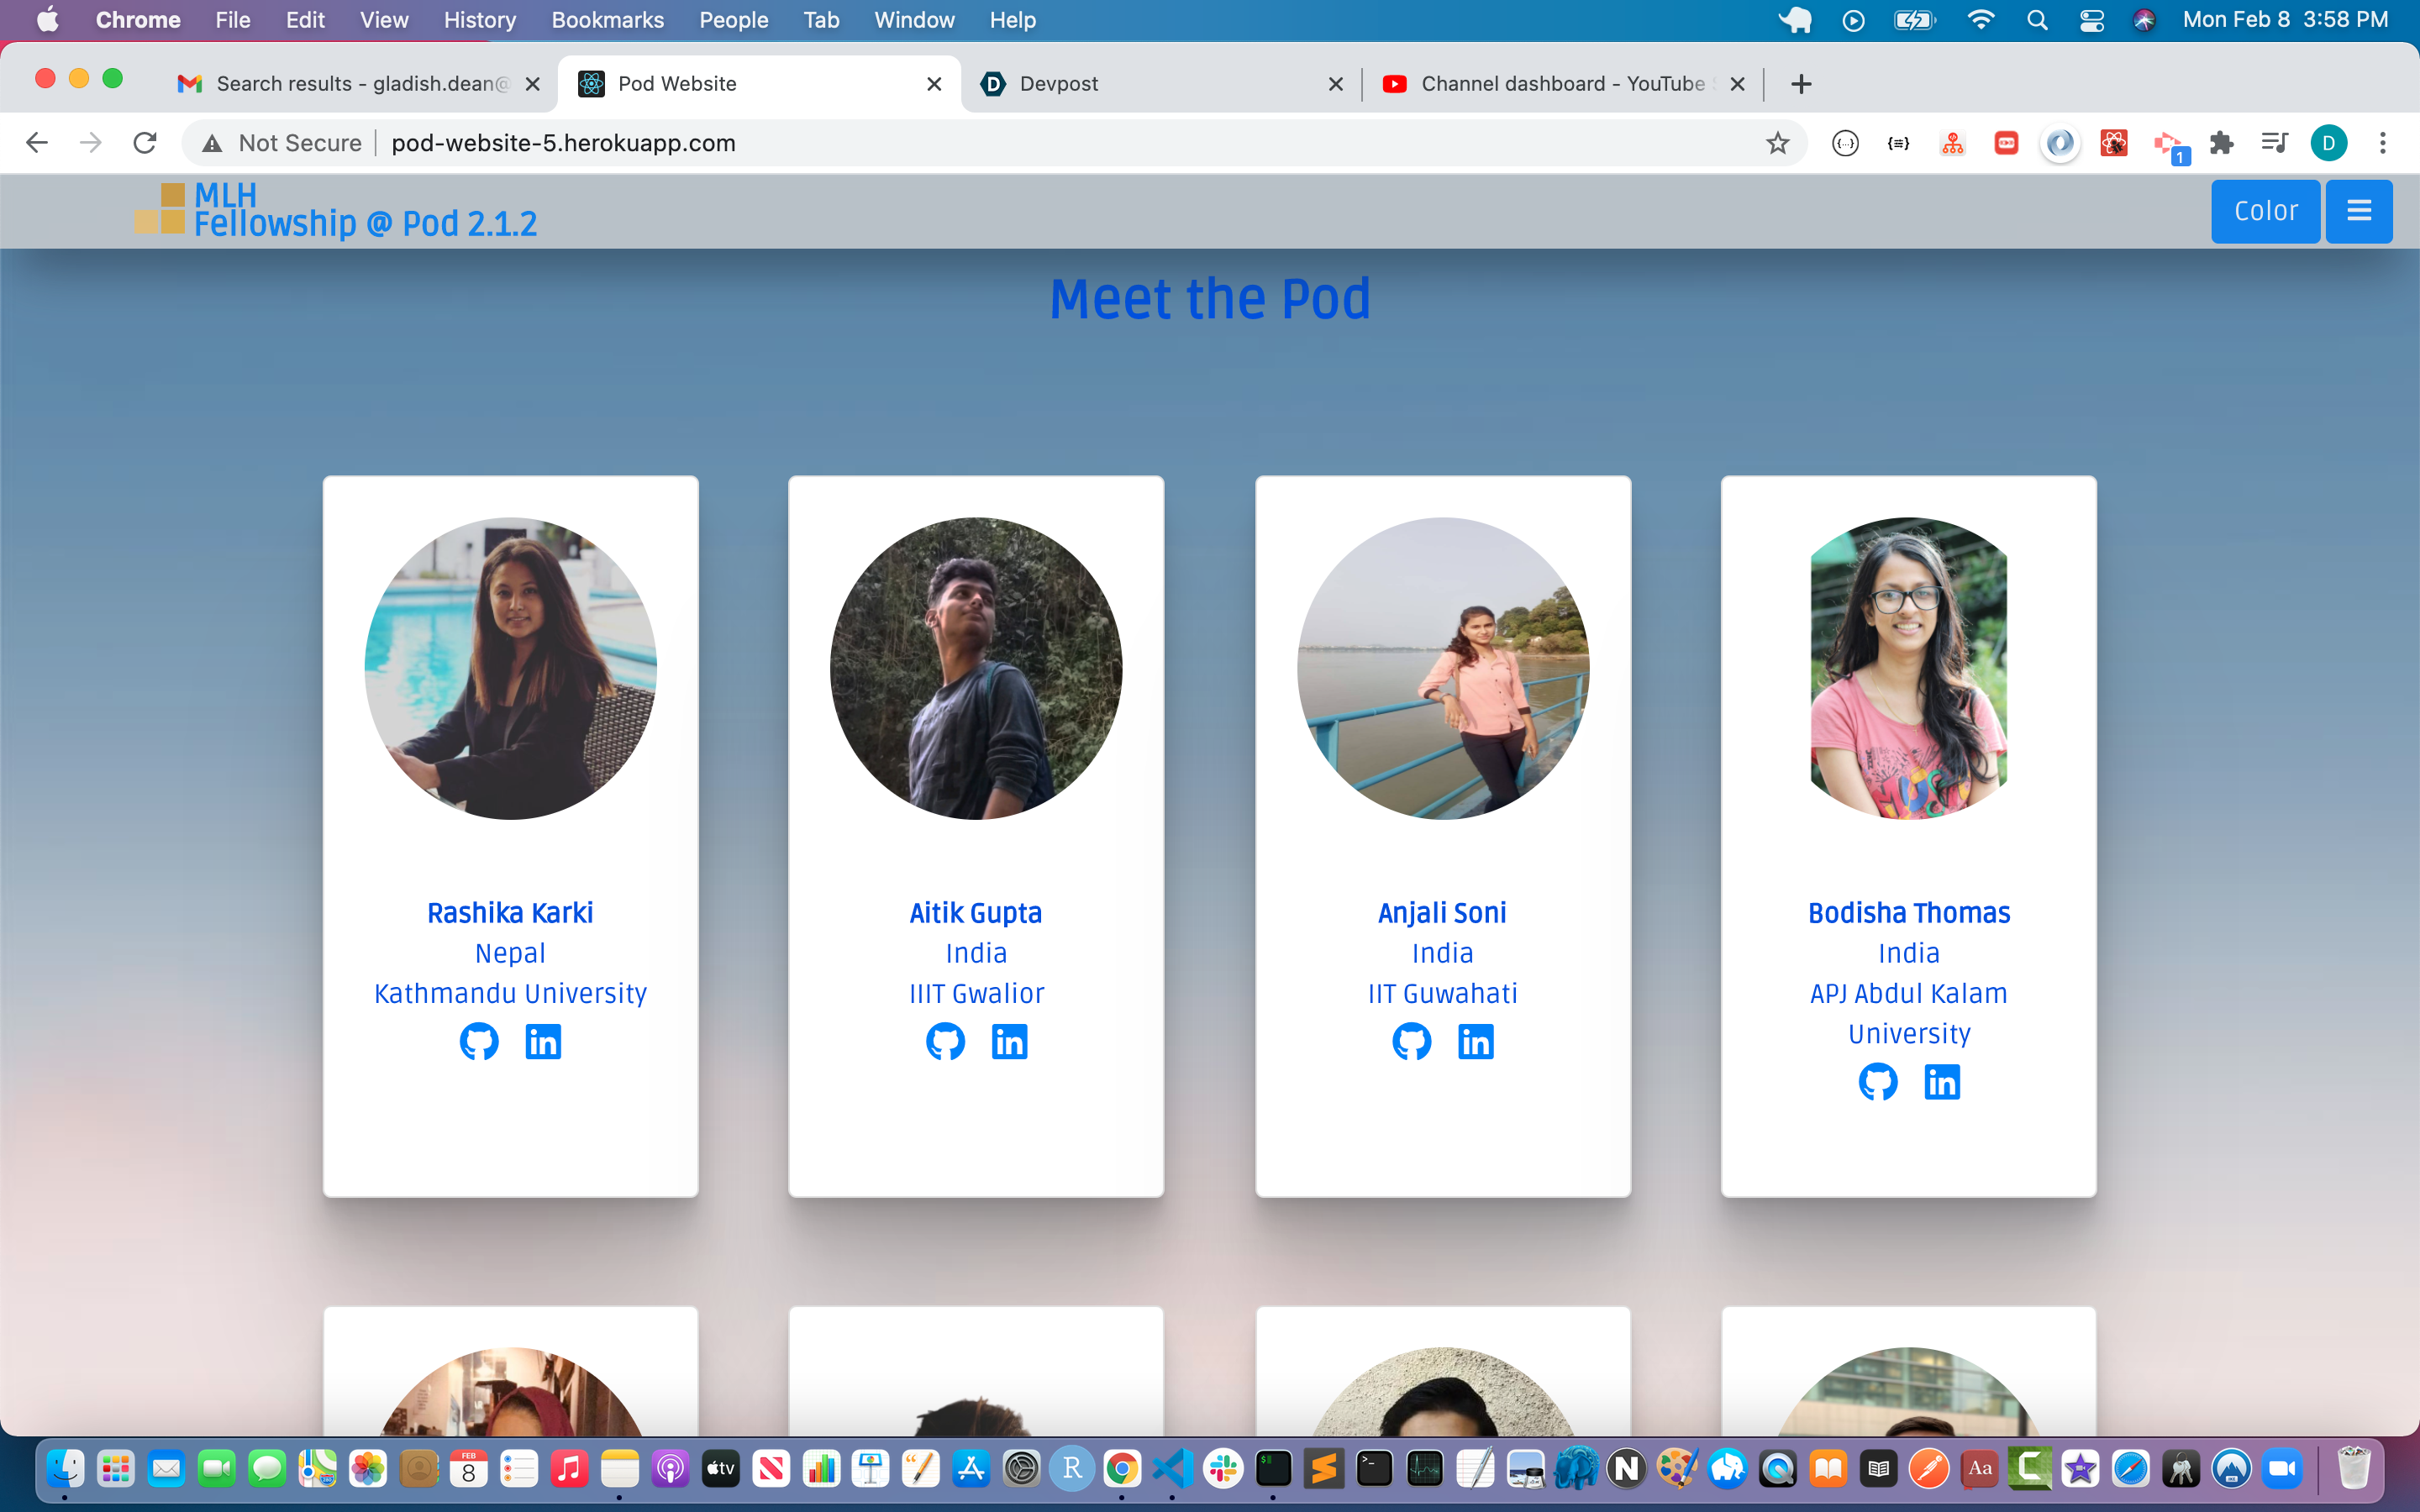Image resolution: width=2420 pixels, height=1512 pixels.
Task: Open Rashika Karki's GitHub icon
Action: (x=479, y=1041)
